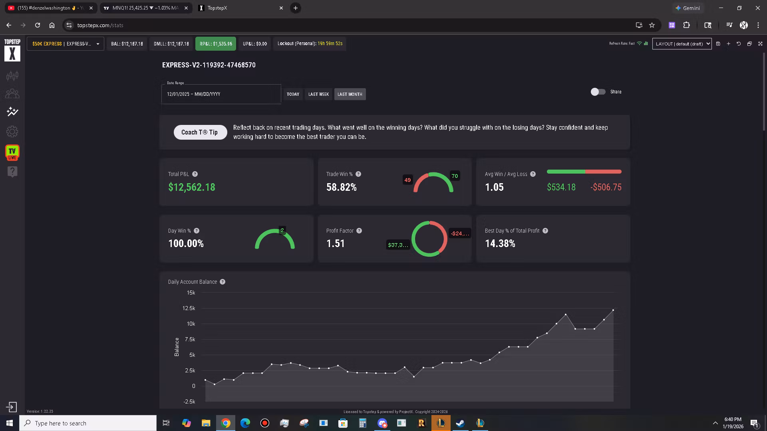
Task: Click the Coach T Tip button
Action: click(200, 132)
